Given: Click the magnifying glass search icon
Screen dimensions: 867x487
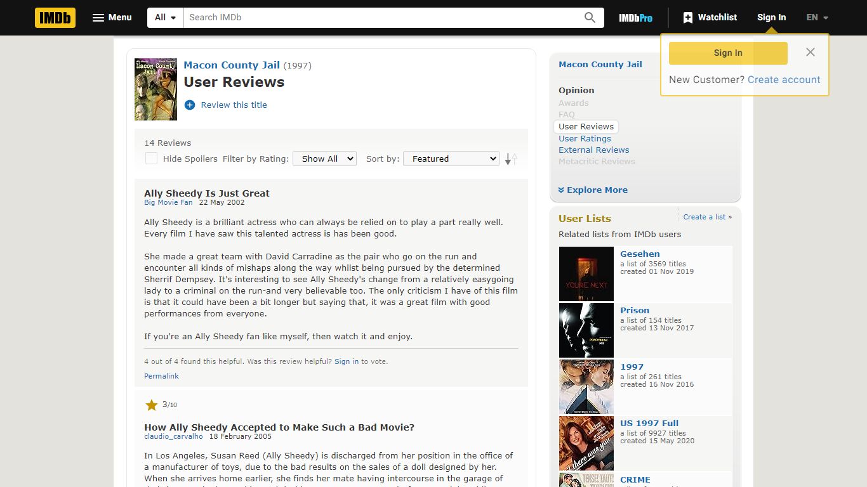Looking at the screenshot, I should (x=590, y=18).
